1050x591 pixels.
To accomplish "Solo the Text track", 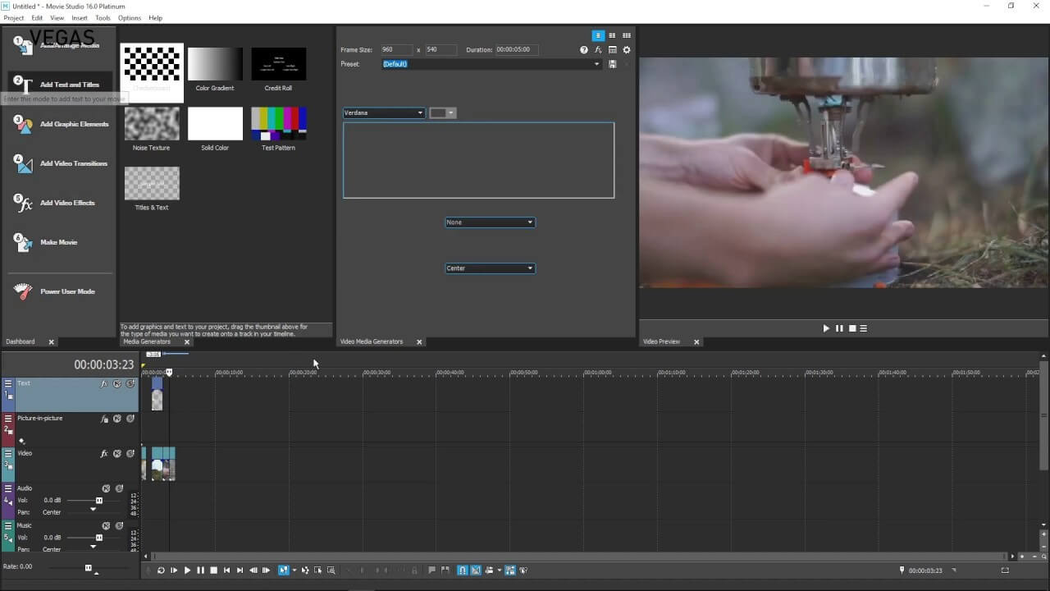I will coord(130,384).
